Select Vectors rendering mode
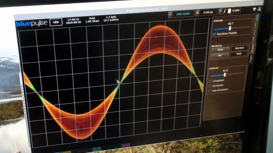 point(239,48)
